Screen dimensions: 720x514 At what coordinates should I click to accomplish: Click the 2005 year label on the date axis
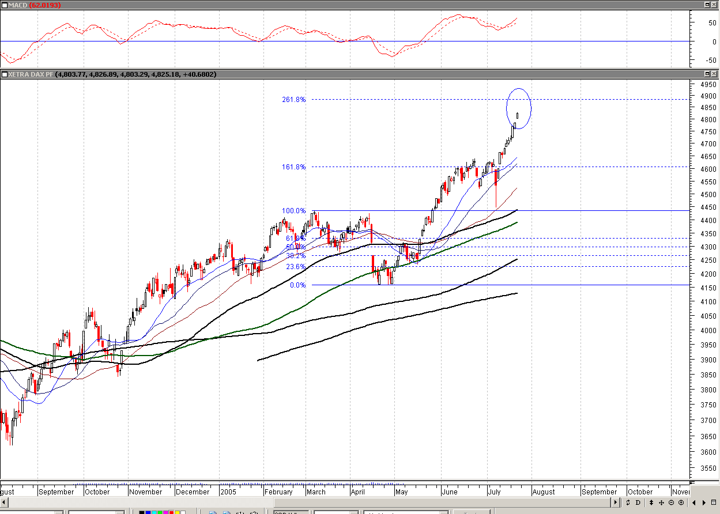pos(229,492)
